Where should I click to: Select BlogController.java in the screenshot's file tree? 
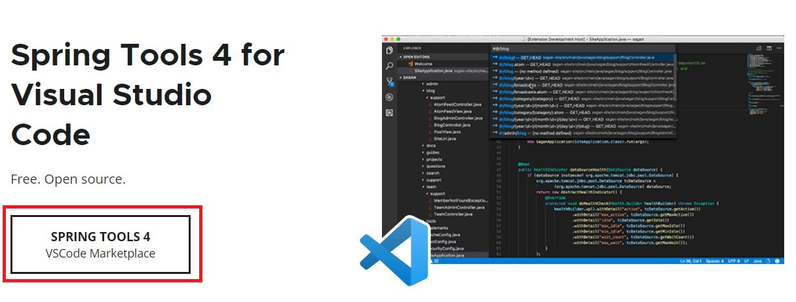pyautogui.click(x=451, y=125)
